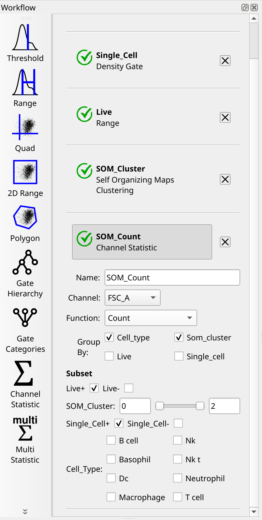Remove the Live Range step
Screen dimensions: 262x520
tap(225, 117)
